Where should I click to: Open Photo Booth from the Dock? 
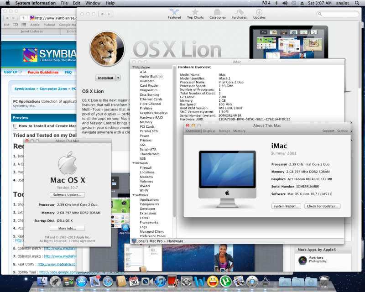click(x=173, y=282)
